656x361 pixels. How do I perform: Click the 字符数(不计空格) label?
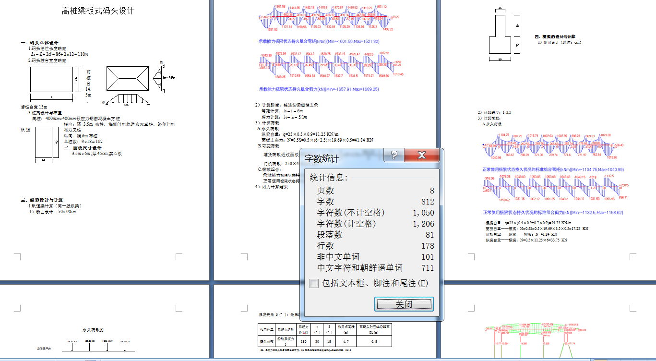tap(351, 213)
